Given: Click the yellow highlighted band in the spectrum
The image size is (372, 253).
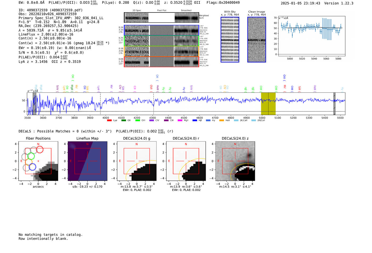Looking at the screenshot, I should click(x=268, y=104).
